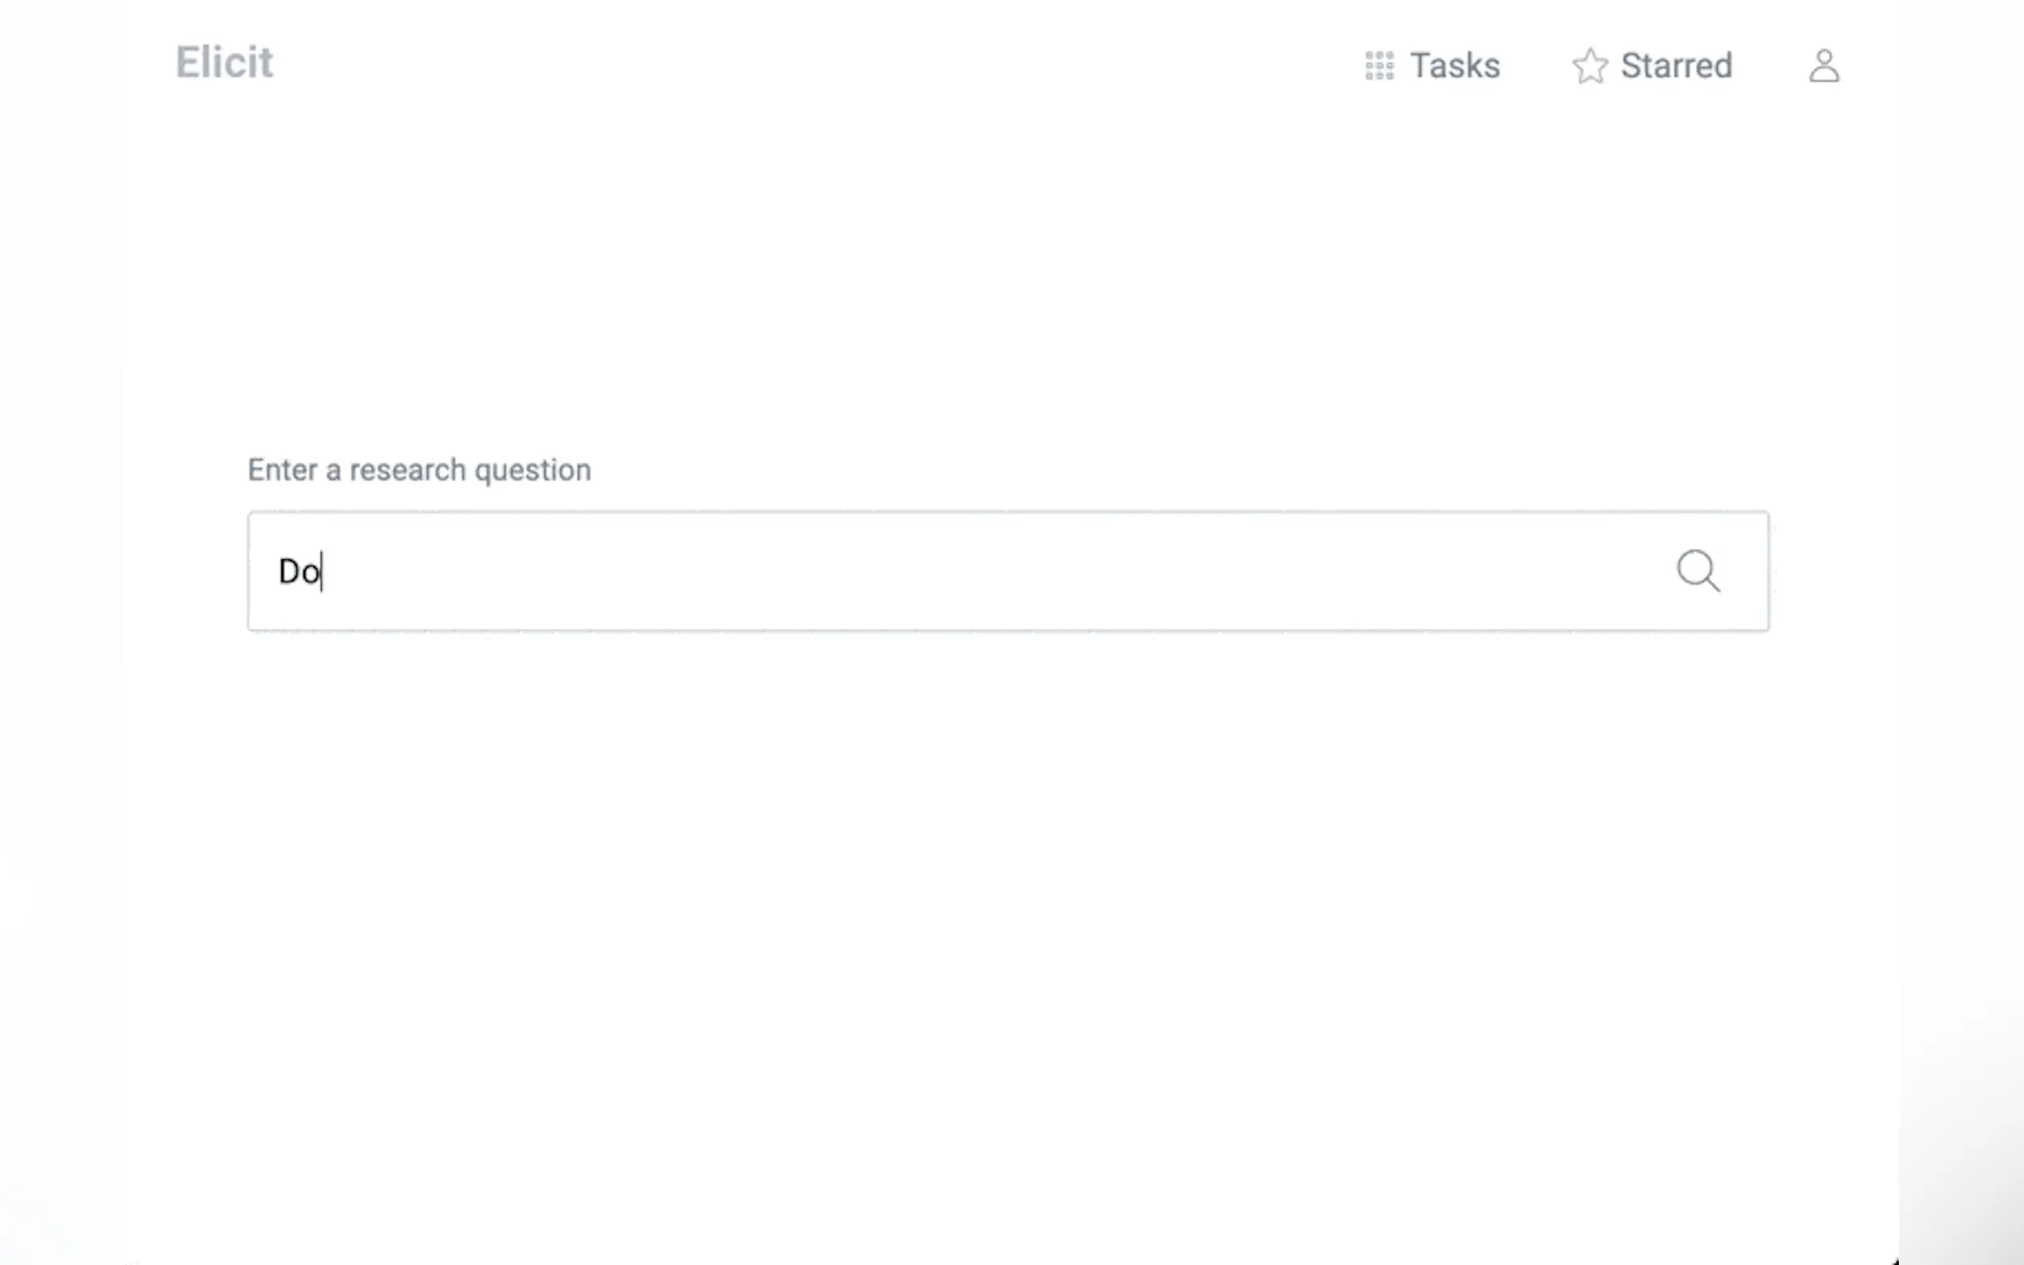Click the Elicit brand name link
Screen dimensions: 2024x1265
(224, 63)
